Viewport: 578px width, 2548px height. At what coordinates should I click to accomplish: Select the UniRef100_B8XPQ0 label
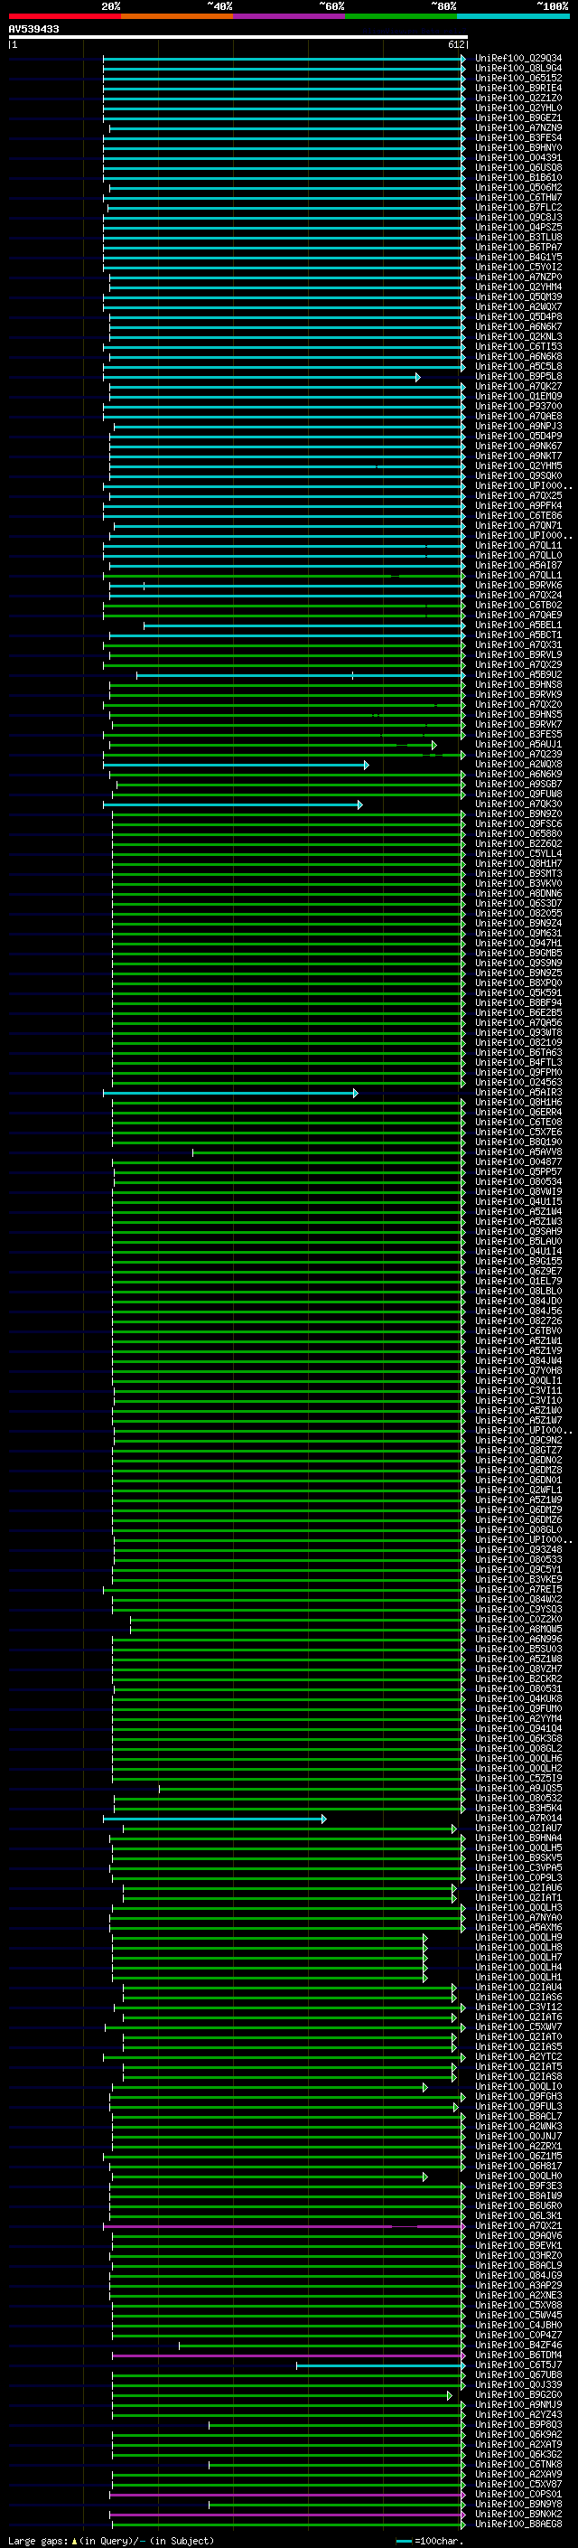click(x=517, y=983)
